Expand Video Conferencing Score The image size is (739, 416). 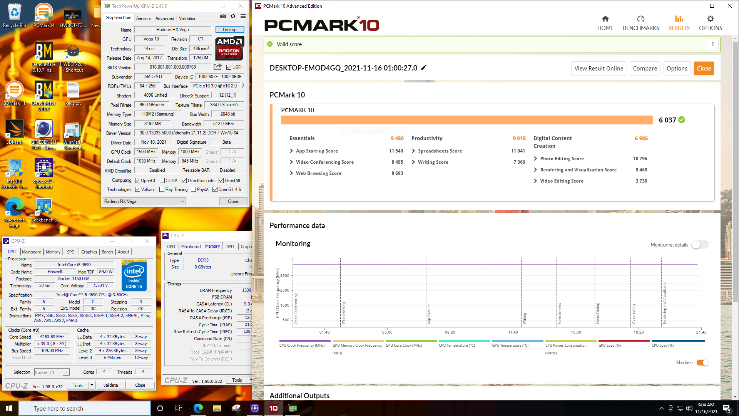pyautogui.click(x=291, y=162)
